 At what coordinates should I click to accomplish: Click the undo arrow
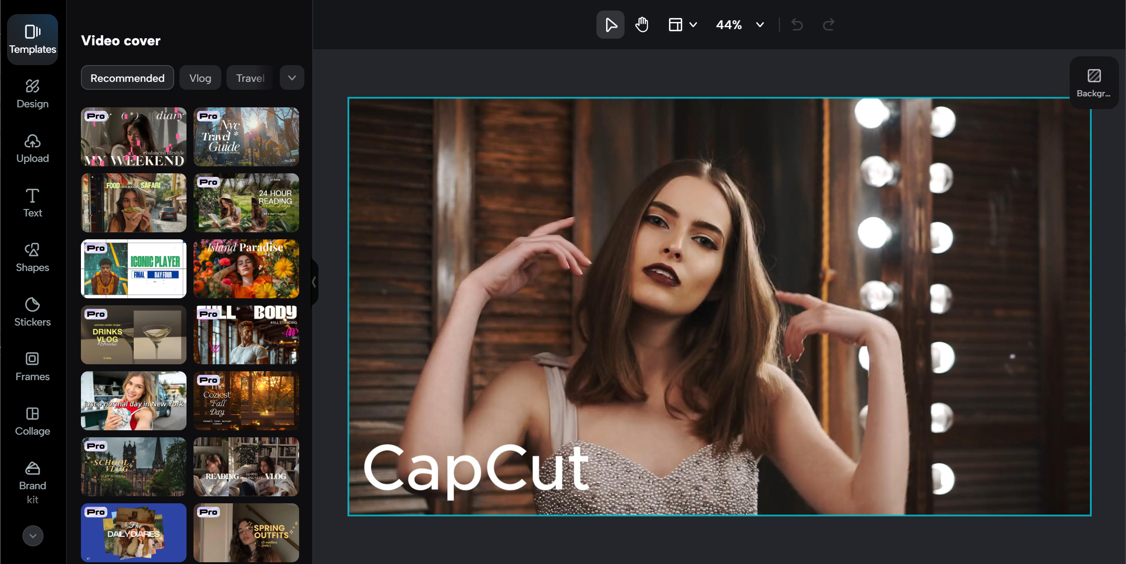point(797,25)
